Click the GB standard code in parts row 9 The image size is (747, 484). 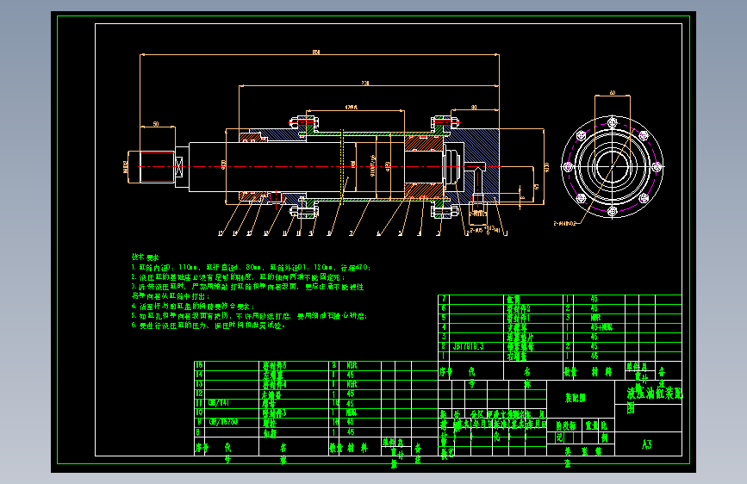(x=223, y=422)
